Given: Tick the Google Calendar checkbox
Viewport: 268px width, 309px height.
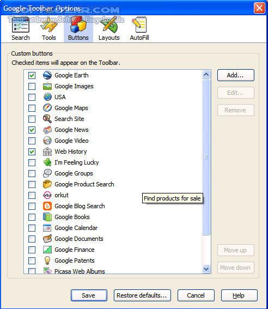Looking at the screenshot, I should point(32,228).
